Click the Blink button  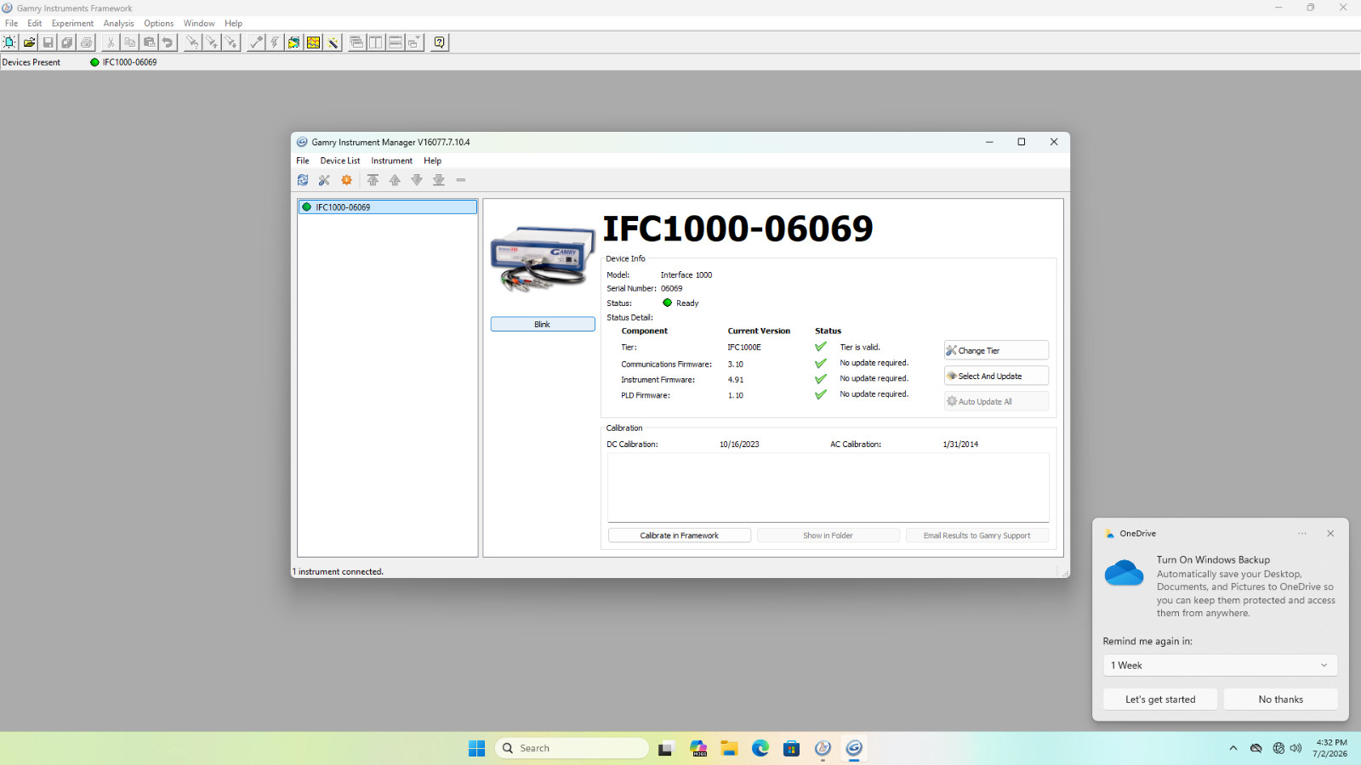[x=543, y=325]
